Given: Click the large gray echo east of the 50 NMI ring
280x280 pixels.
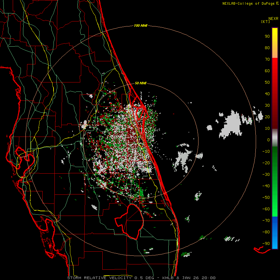Looking at the screenshot, I should (x=231, y=124).
